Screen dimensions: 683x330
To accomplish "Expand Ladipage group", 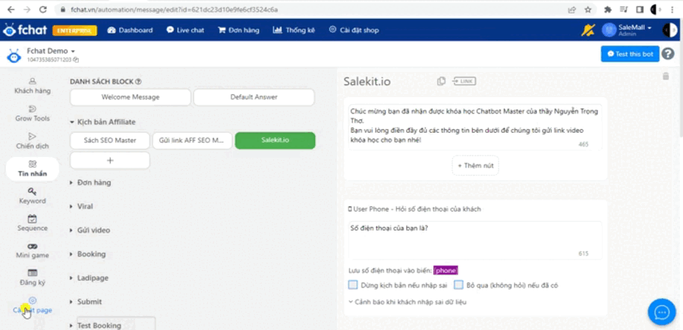I will pyautogui.click(x=89, y=278).
